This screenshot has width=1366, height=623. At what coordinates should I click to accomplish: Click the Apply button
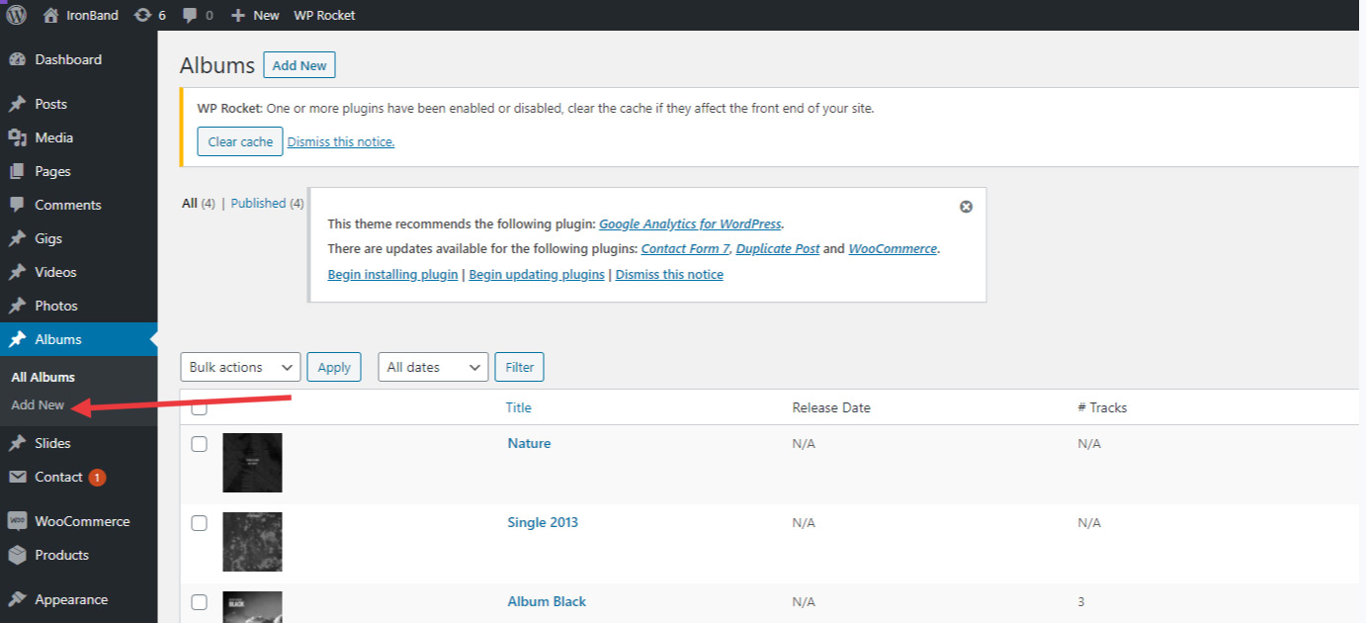334,367
